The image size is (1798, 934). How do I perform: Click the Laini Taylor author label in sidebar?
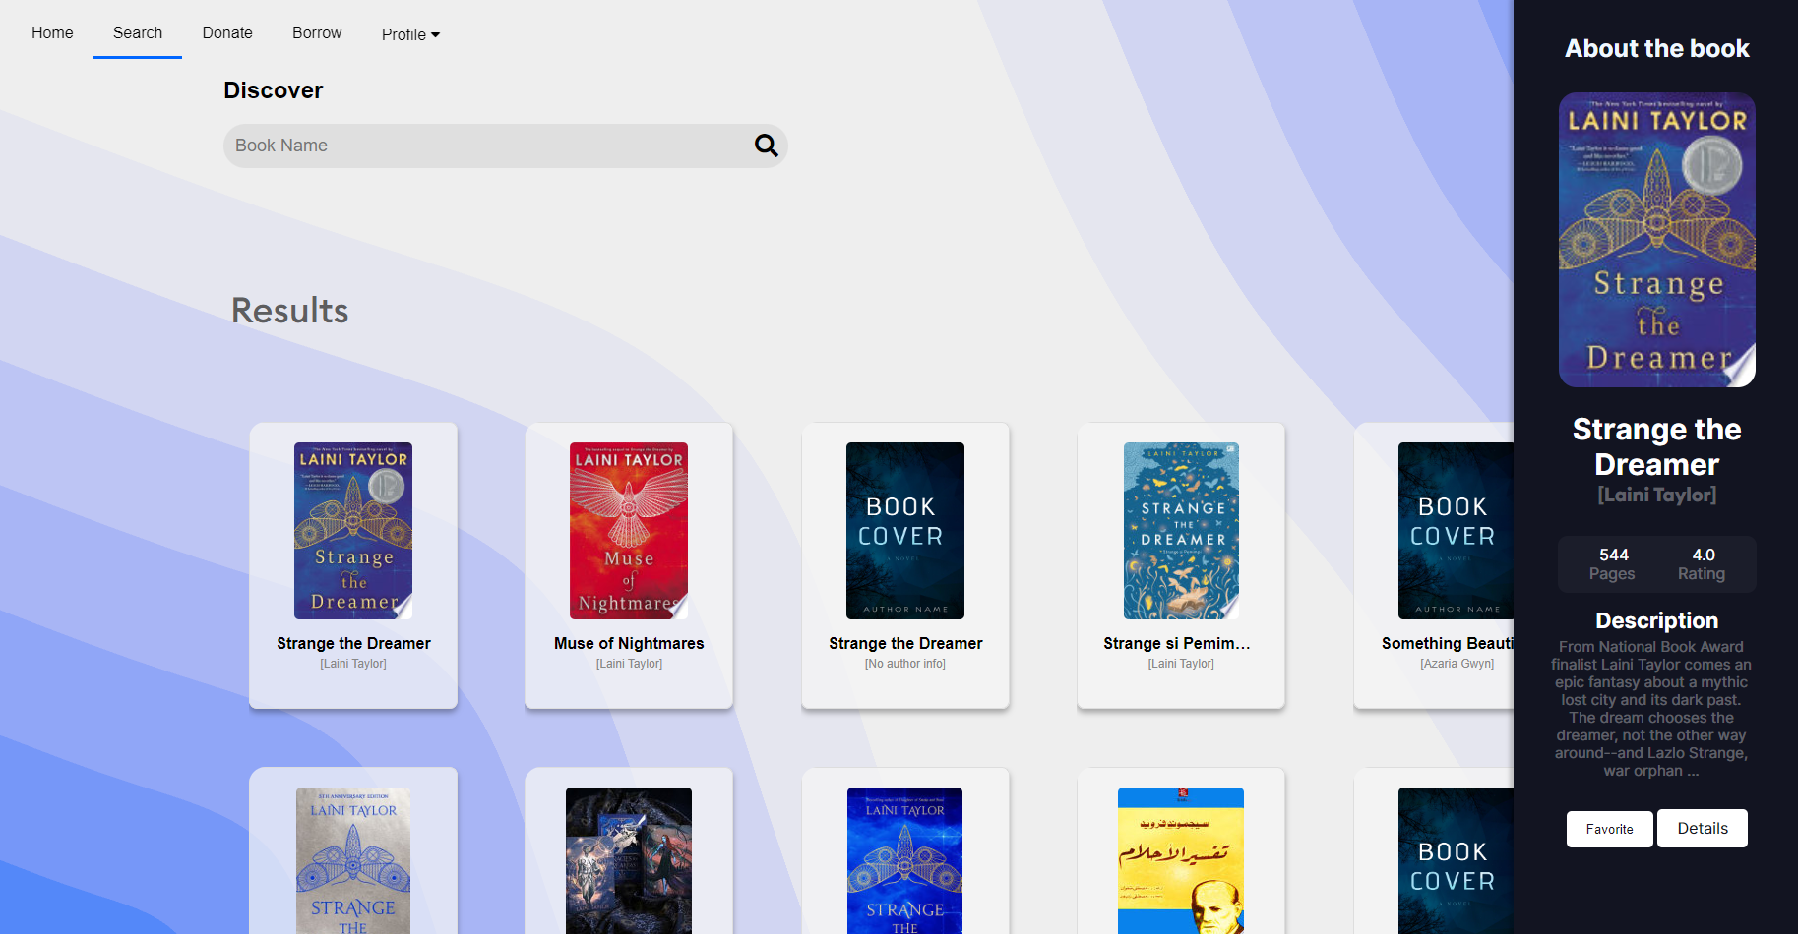click(x=1656, y=495)
